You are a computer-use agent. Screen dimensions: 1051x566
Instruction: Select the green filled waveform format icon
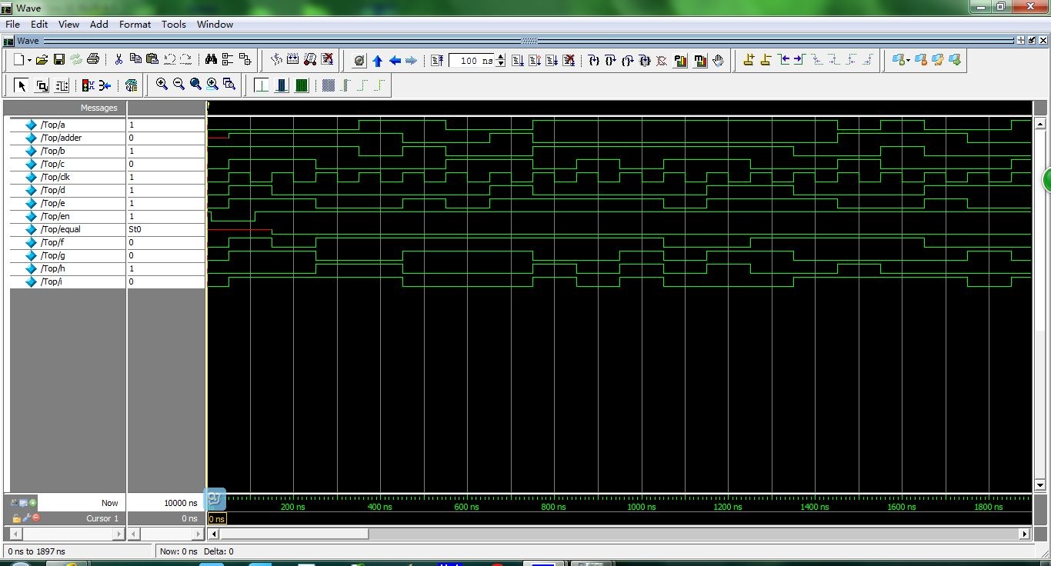tap(302, 85)
